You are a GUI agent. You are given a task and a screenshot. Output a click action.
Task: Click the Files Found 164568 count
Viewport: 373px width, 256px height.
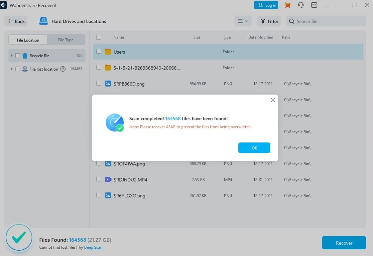pos(77,240)
